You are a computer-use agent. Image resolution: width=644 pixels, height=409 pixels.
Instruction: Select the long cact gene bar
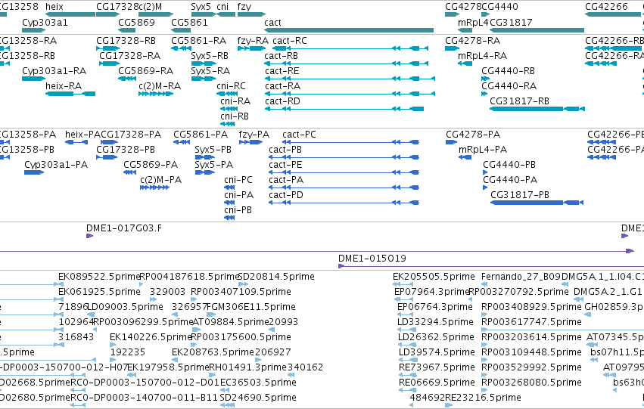click(349, 30)
